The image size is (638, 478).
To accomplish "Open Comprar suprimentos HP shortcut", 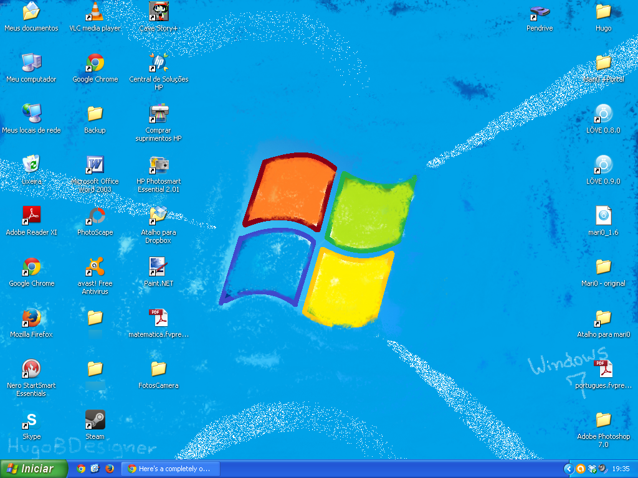I will (158, 114).
